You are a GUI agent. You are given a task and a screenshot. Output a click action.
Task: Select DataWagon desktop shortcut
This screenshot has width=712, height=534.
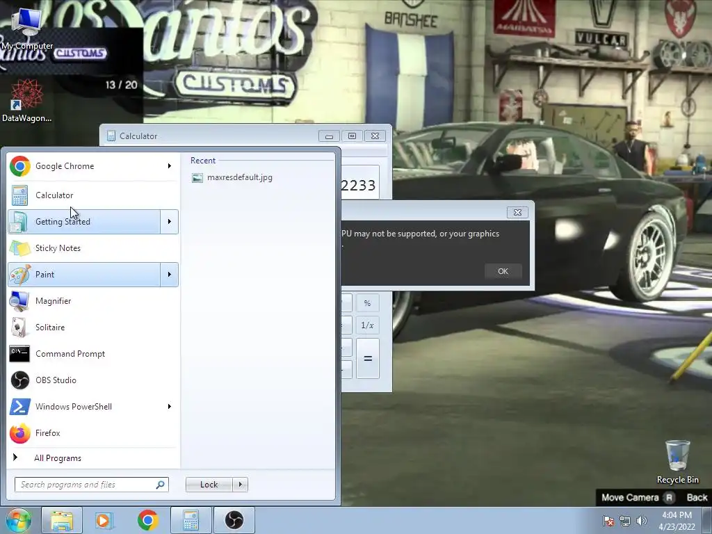click(27, 101)
